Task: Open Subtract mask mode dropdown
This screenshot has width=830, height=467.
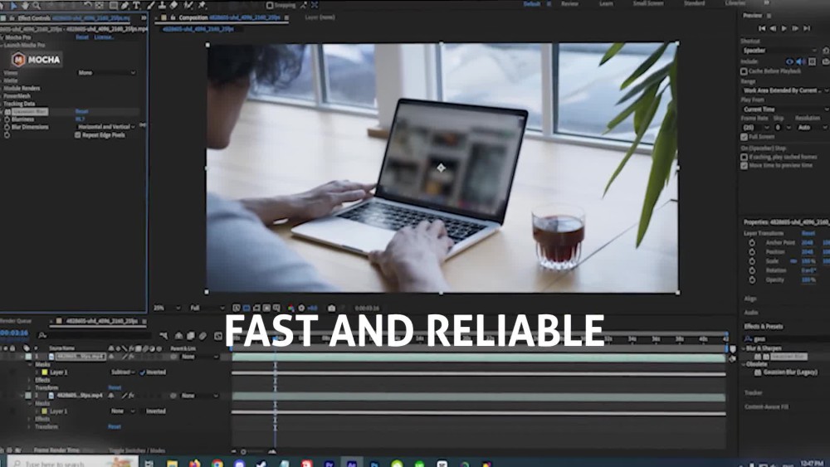Action: tap(123, 372)
